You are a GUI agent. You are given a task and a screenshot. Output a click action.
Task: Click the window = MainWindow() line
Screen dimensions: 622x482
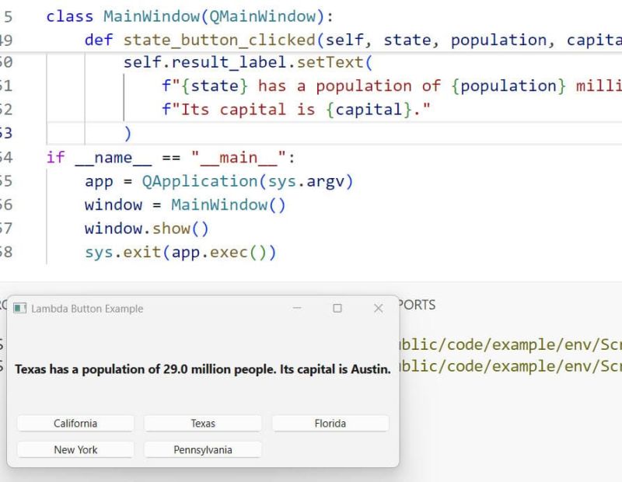coord(185,205)
